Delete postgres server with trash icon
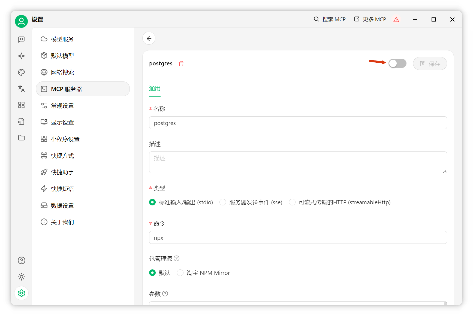 click(x=181, y=63)
